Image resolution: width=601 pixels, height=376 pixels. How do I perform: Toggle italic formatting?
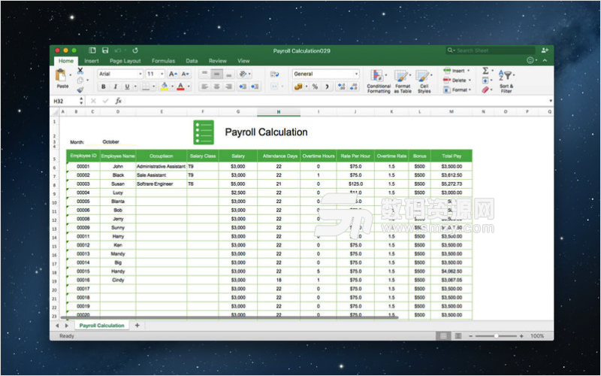point(115,86)
